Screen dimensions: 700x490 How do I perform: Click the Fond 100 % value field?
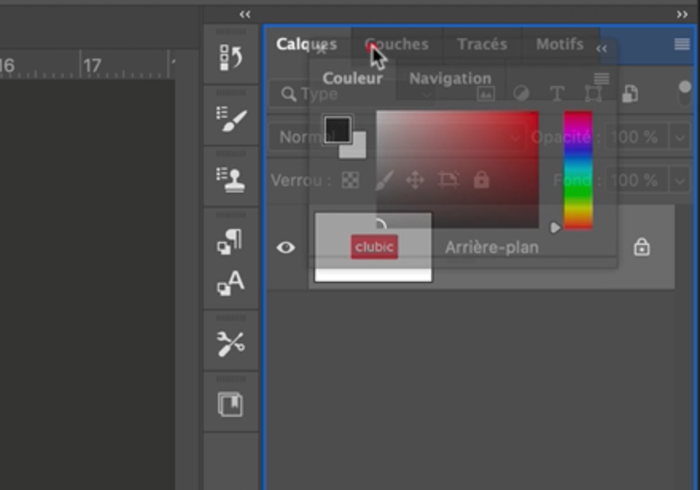click(637, 181)
